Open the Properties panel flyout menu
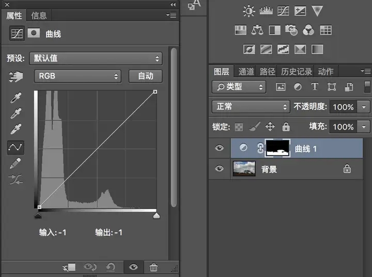The width and height of the screenshot is (372, 277). pos(171,15)
